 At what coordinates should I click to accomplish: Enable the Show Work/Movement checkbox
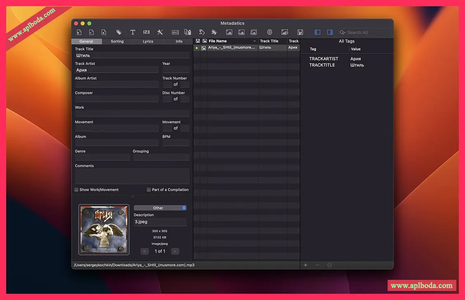click(x=77, y=190)
